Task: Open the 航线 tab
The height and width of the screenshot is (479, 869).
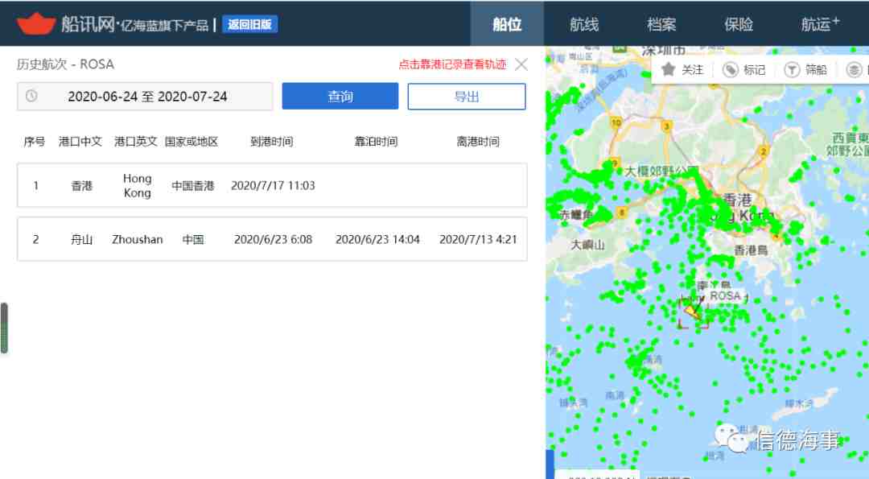Action: tap(584, 24)
